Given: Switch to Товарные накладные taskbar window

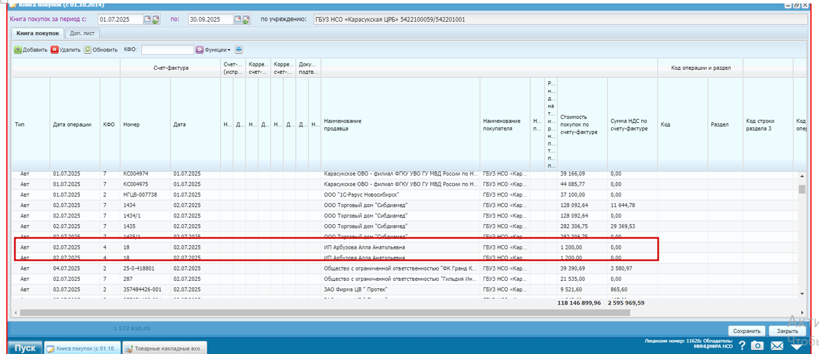Looking at the screenshot, I should [x=165, y=348].
